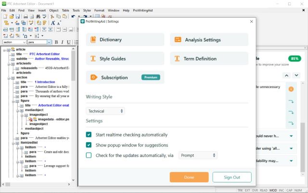Image resolution: width=308 pixels, height=193 pixels.
Task: Click the New document toolbar icon
Action: pyautogui.click(x=5, y=17)
